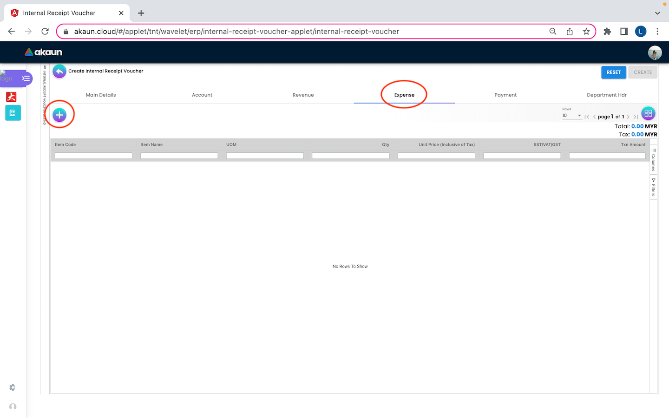Open user avatar menu in top header
The width and height of the screenshot is (669, 418).
tap(655, 52)
